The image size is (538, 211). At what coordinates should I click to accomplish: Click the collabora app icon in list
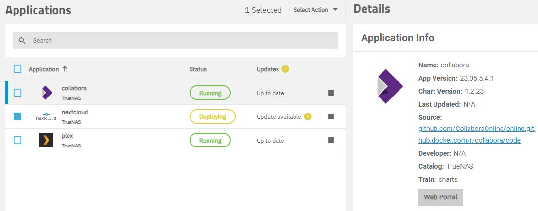click(47, 93)
